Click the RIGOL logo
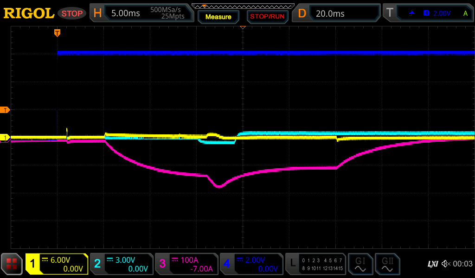The image size is (475, 278). (29, 13)
